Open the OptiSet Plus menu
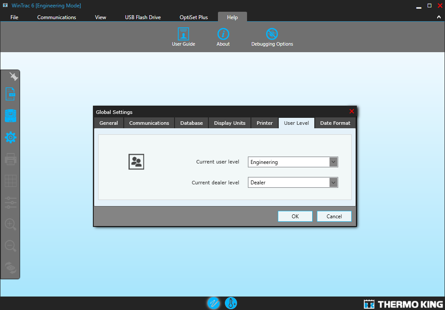Image resolution: width=445 pixels, height=310 pixels. tap(194, 17)
